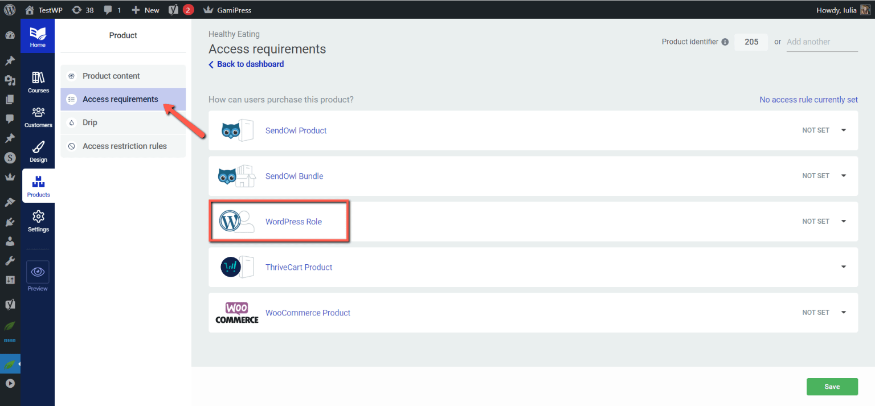875x406 pixels.
Task: Click the 'Product' panel heading
Action: [x=123, y=35]
